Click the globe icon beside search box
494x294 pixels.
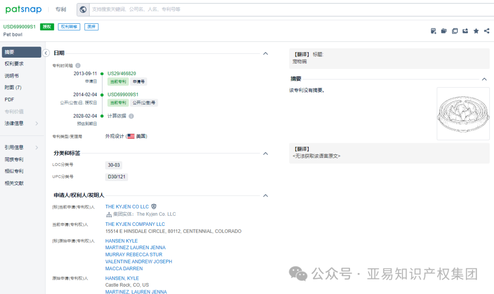[83, 10]
